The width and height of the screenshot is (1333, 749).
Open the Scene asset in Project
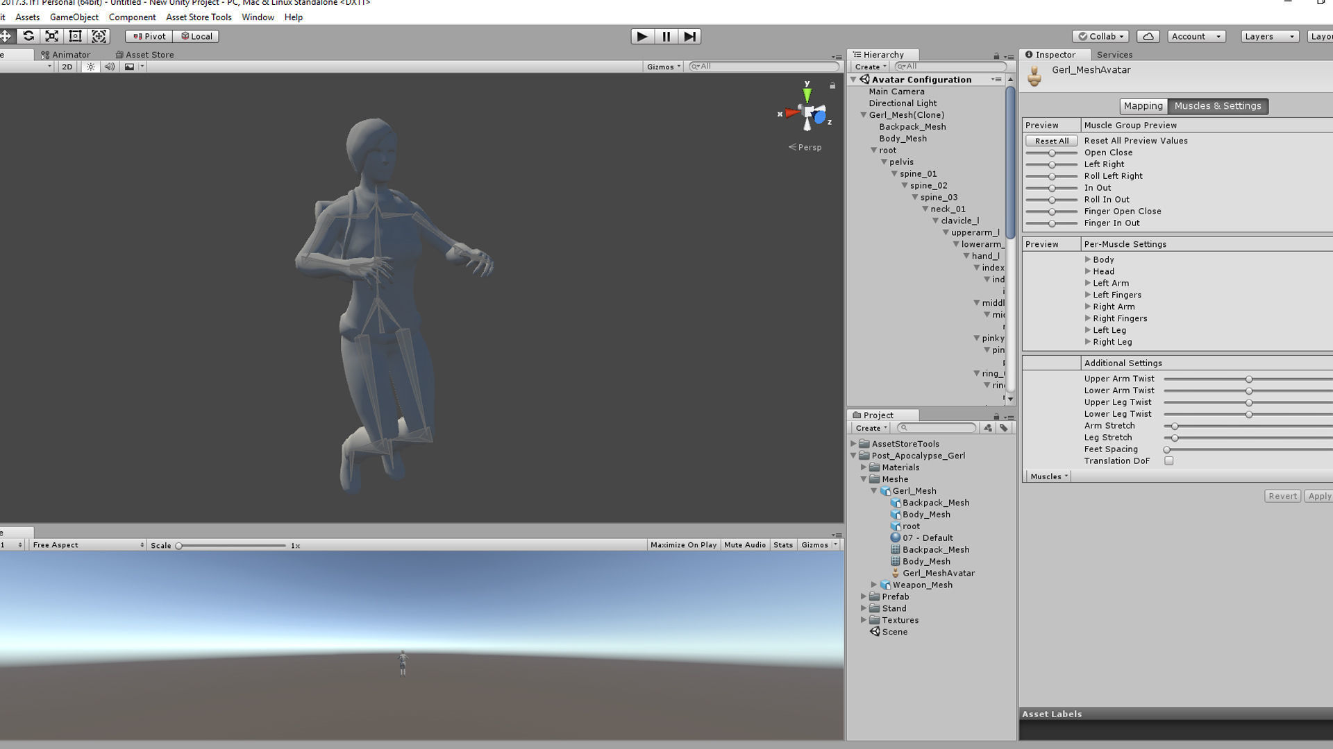pos(889,632)
